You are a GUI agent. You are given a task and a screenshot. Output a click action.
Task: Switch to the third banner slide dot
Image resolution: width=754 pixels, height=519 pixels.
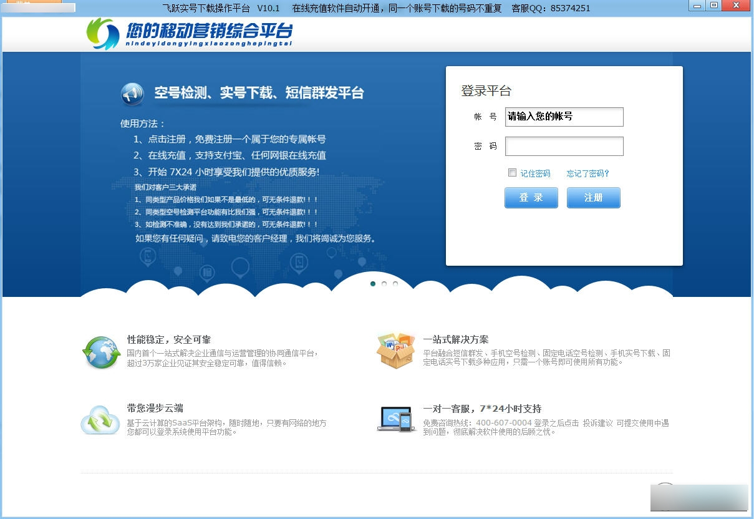(x=395, y=284)
